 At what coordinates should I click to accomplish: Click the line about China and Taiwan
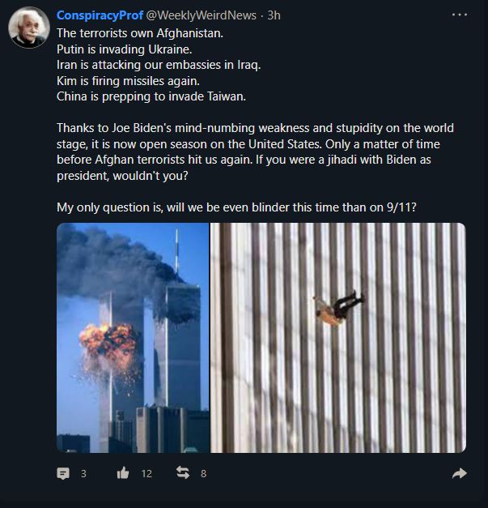pos(151,96)
